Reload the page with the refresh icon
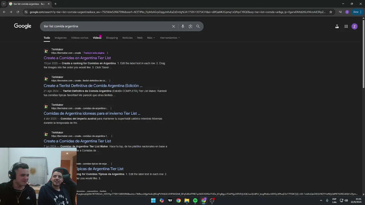The width and height of the screenshot is (365, 205). (18, 12)
